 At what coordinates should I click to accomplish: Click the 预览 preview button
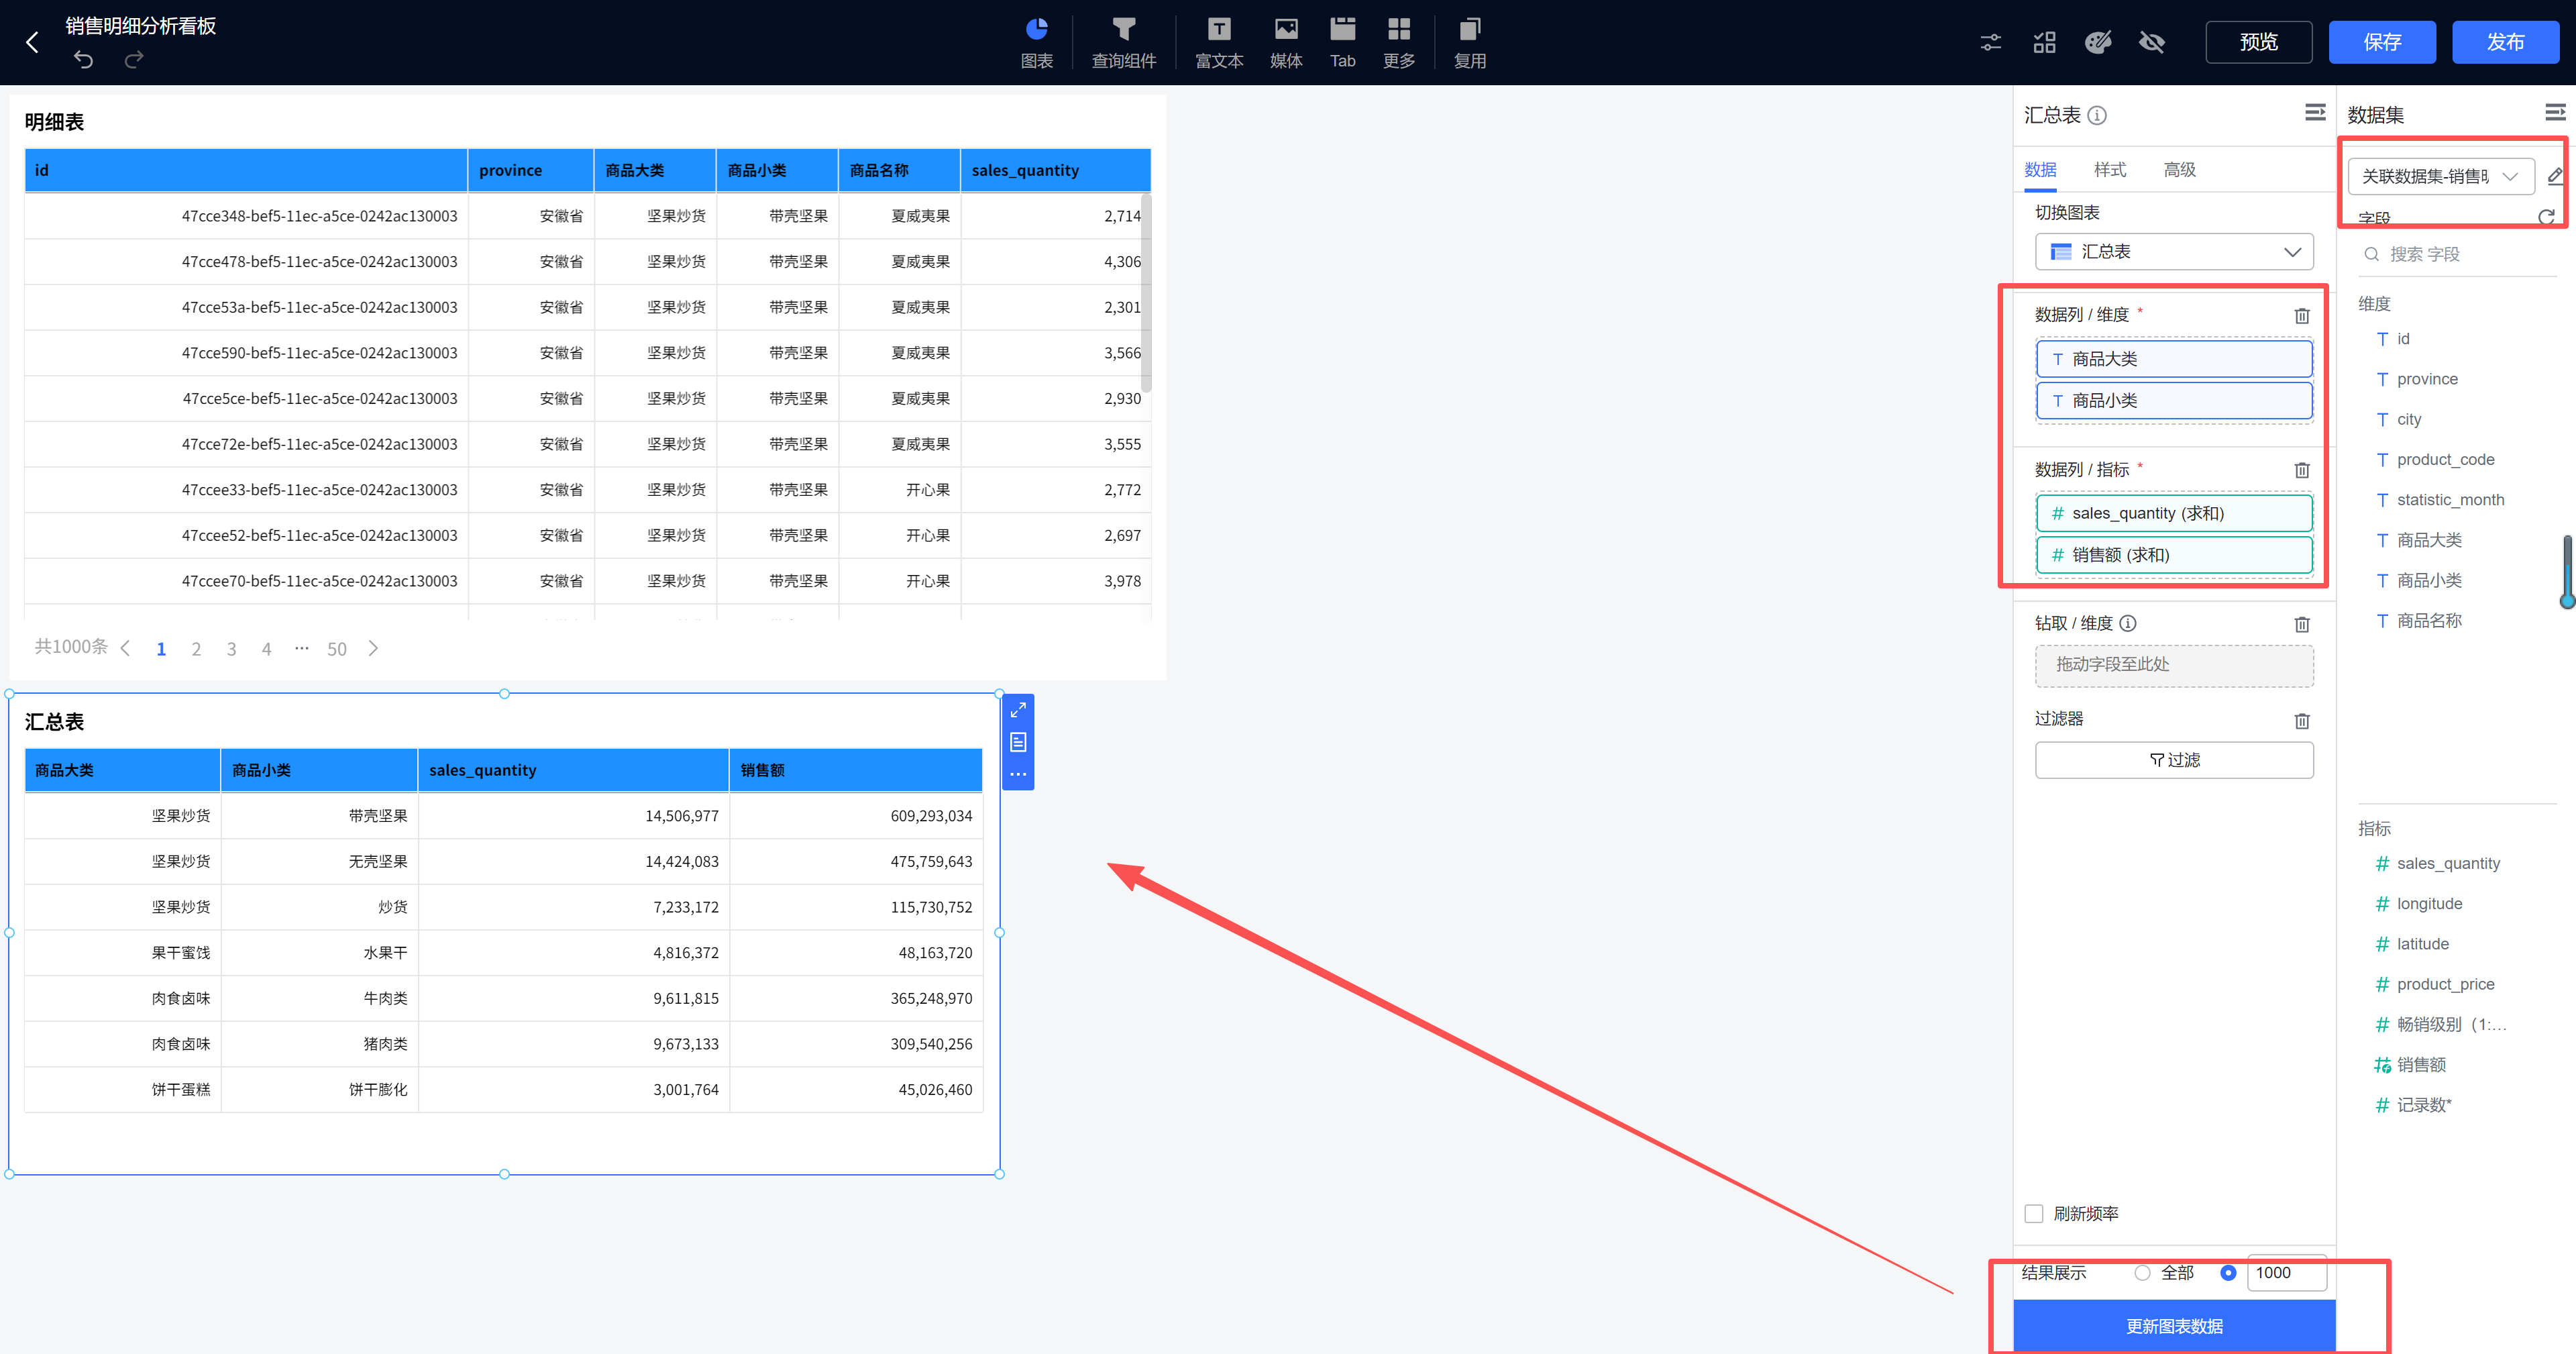coord(2259,42)
